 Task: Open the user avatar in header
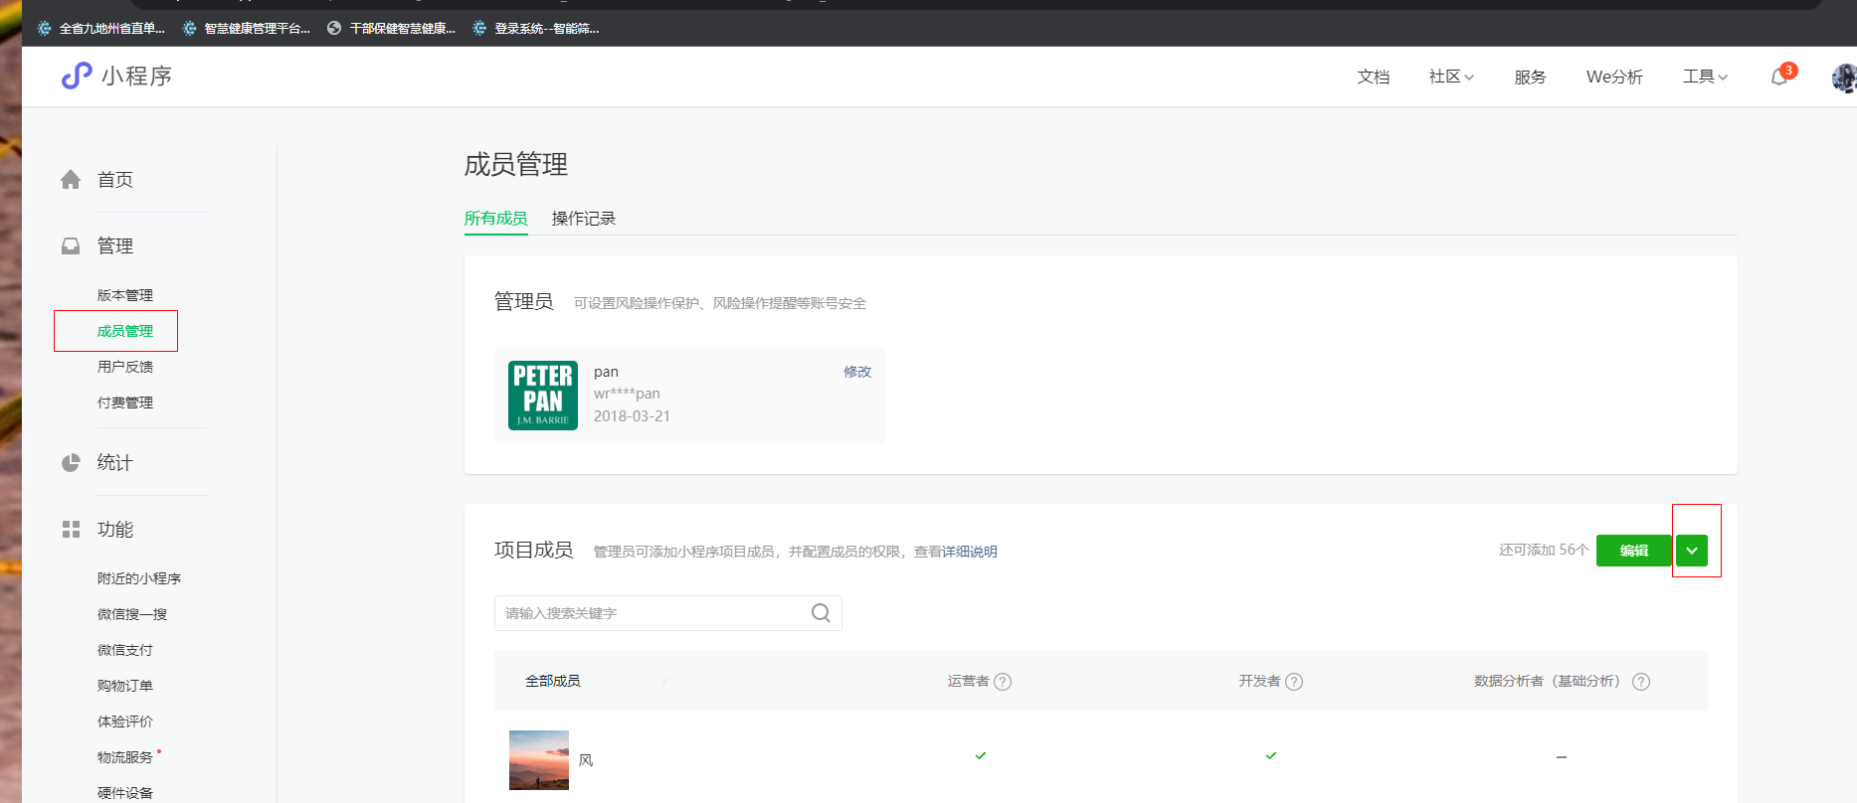click(x=1844, y=78)
